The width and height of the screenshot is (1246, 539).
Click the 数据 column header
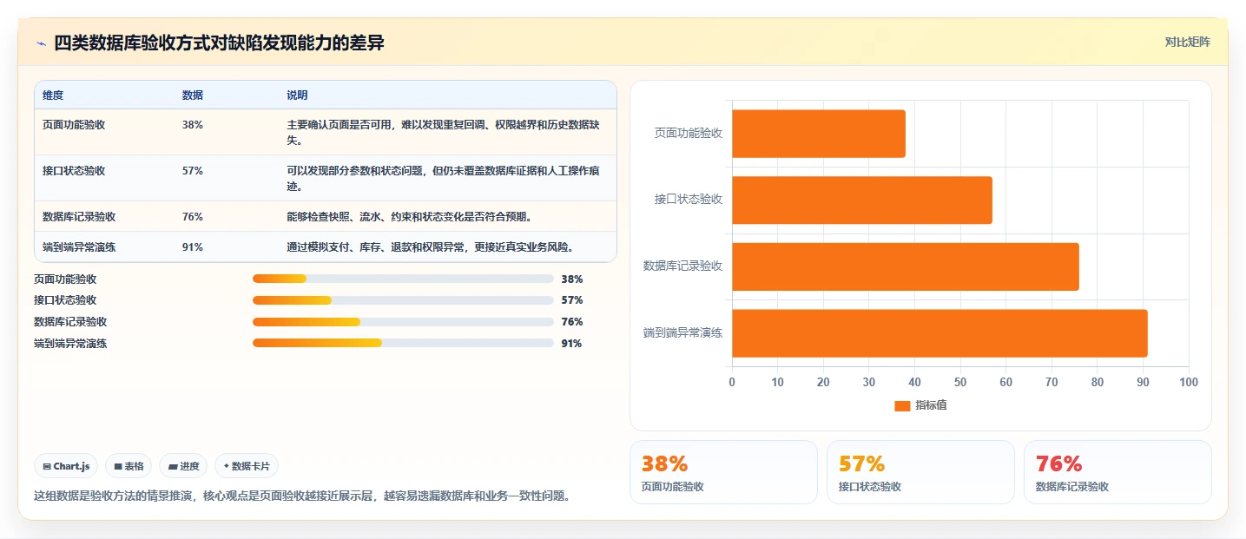pos(193,95)
